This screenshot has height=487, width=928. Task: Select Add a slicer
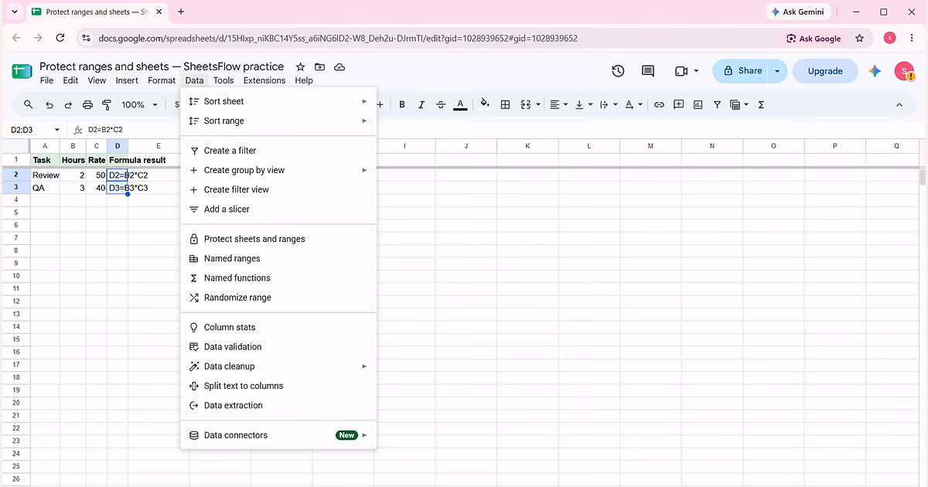278,209
